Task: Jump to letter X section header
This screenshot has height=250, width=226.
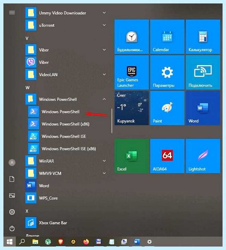Action: (x=27, y=211)
